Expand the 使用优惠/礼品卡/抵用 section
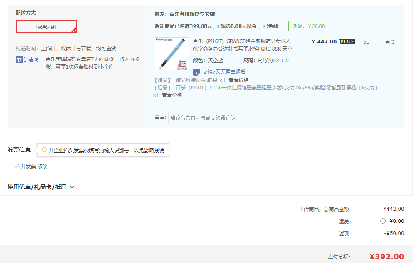This screenshot has width=414, height=263. [x=41, y=187]
